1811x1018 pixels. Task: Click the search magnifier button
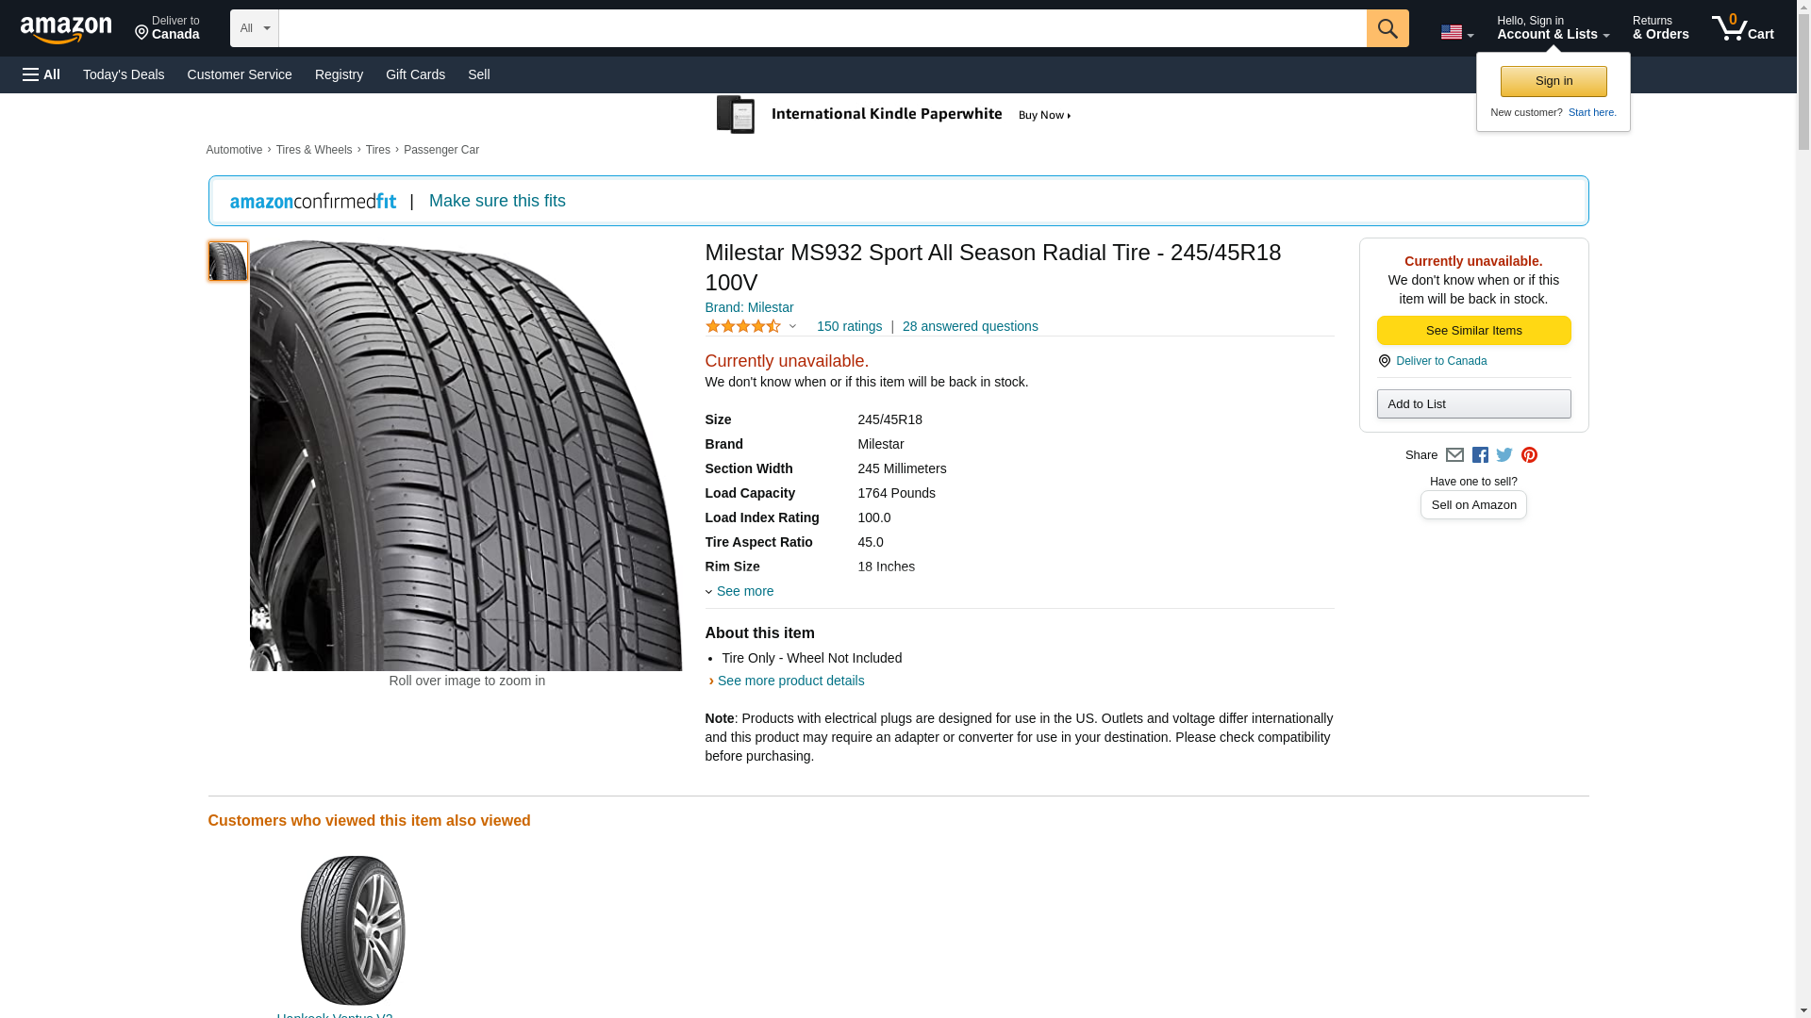(1387, 28)
